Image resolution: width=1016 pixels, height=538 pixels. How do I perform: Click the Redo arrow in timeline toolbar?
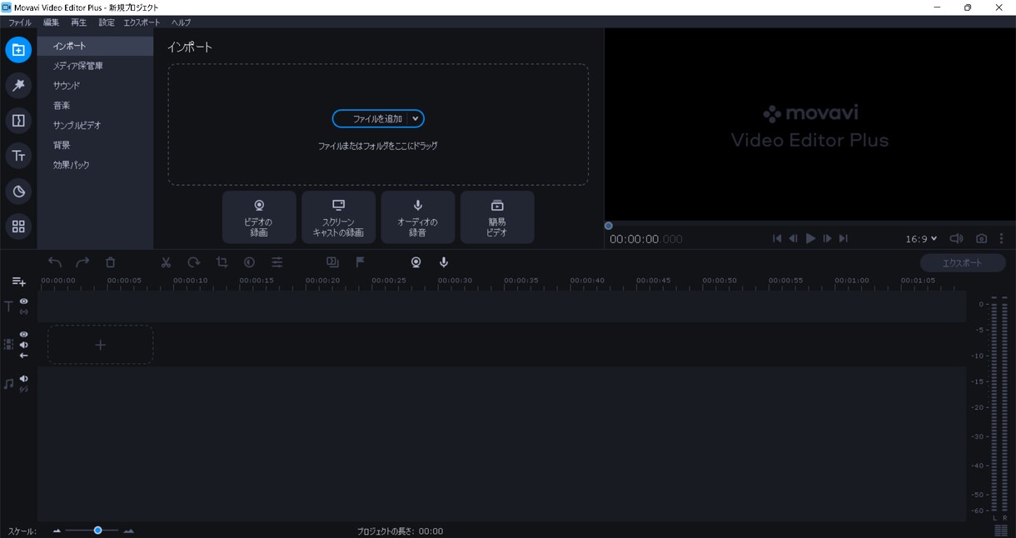tap(82, 262)
